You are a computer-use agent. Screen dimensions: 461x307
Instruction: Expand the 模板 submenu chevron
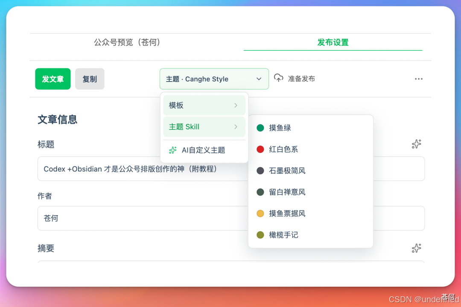(236, 105)
